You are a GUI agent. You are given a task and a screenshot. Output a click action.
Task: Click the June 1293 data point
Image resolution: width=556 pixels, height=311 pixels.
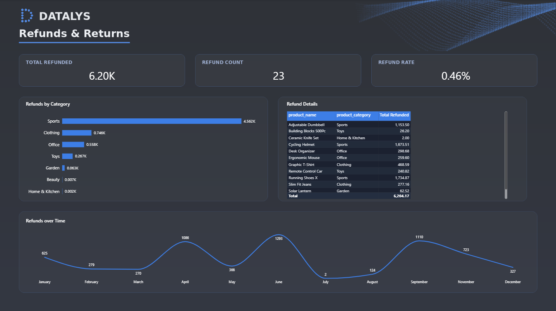point(279,234)
